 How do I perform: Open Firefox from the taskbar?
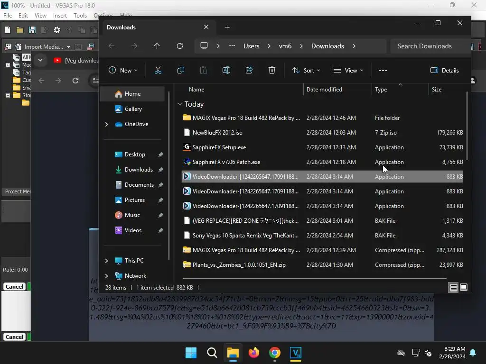coord(254,353)
